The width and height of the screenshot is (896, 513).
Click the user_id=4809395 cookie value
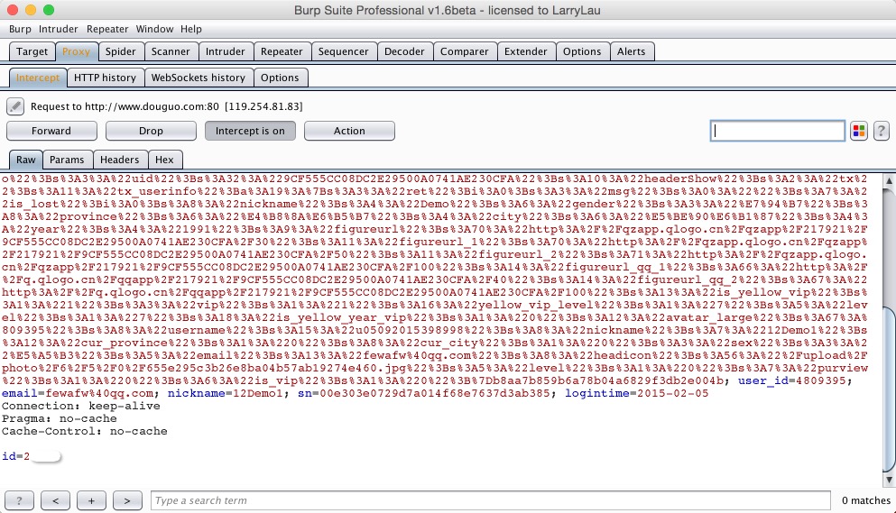pyautogui.click(x=792, y=381)
